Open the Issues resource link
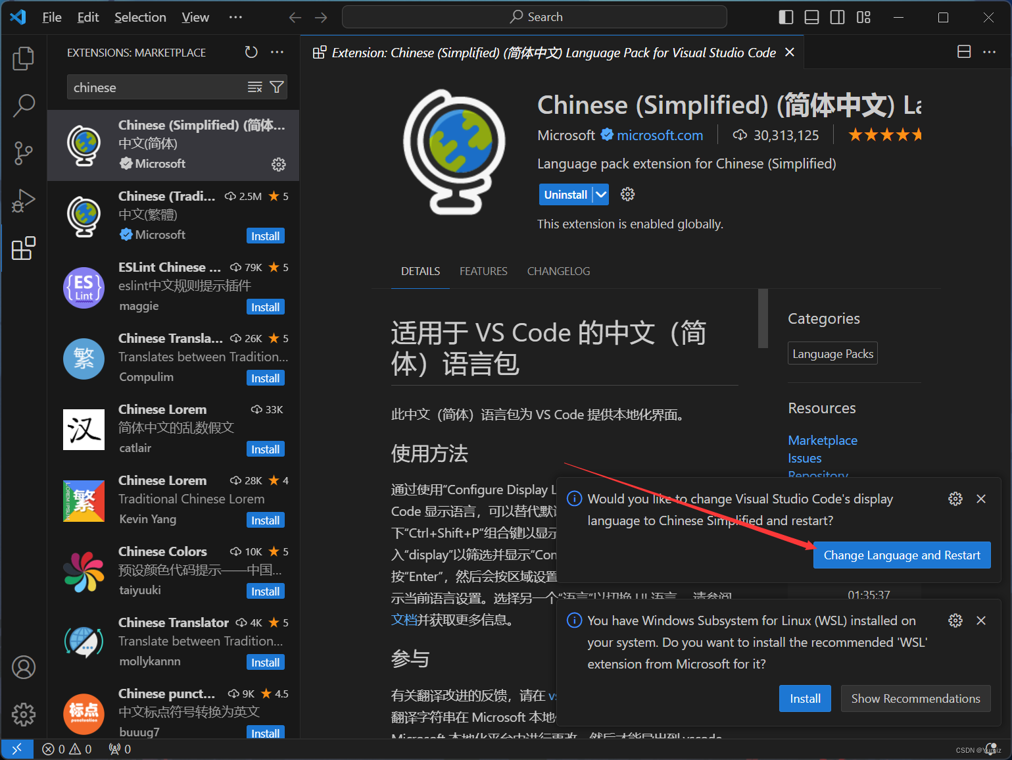Screen dimensions: 1012x760 tap(805, 458)
